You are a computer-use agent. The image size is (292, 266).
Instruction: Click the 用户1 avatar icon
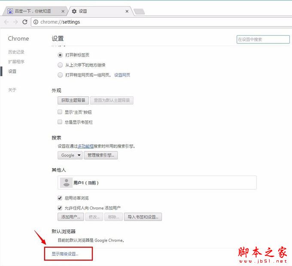point(66,182)
